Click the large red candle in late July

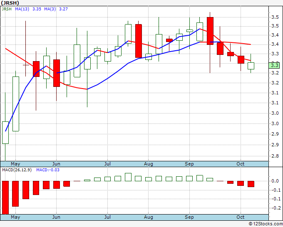[x=139, y=41]
